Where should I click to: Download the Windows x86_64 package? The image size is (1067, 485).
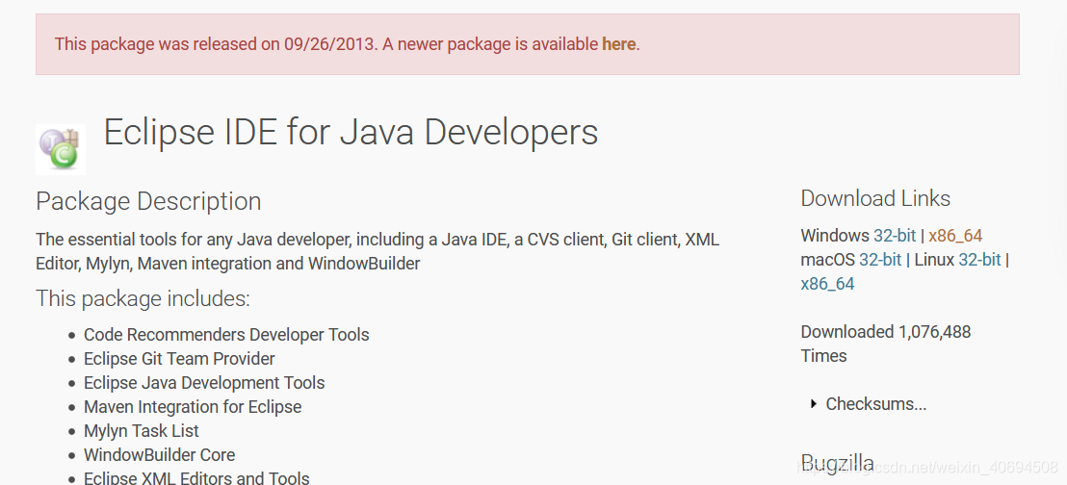coord(955,236)
